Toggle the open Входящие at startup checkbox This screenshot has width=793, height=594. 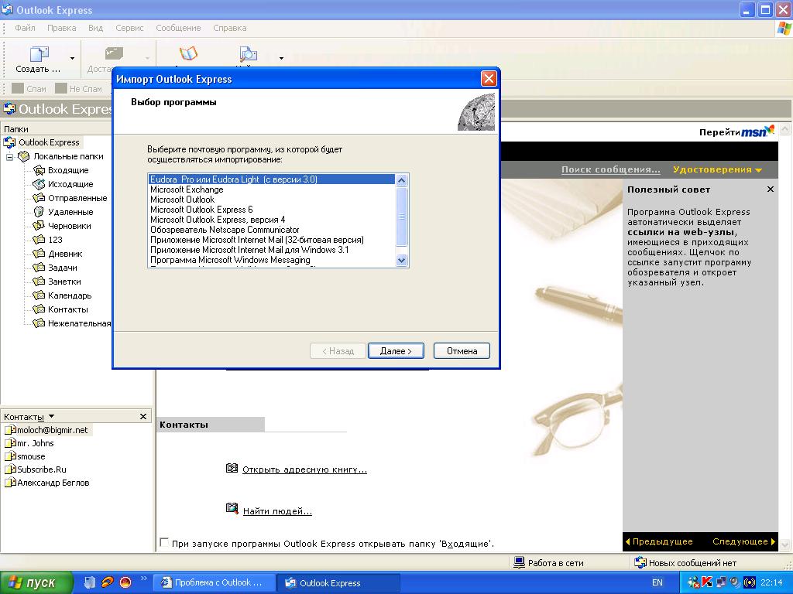point(163,543)
